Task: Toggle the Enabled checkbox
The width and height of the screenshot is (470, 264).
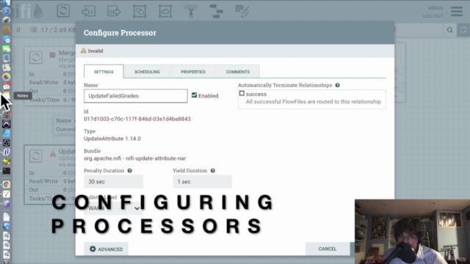Action: [x=194, y=95]
